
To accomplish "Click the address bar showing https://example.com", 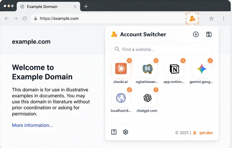I will (x=107, y=19).
